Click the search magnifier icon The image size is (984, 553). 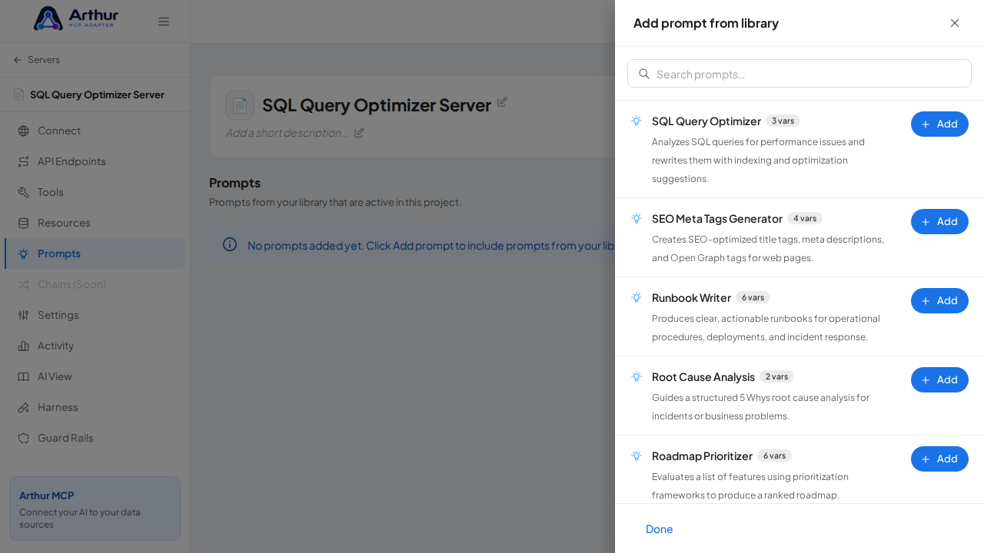coord(644,74)
